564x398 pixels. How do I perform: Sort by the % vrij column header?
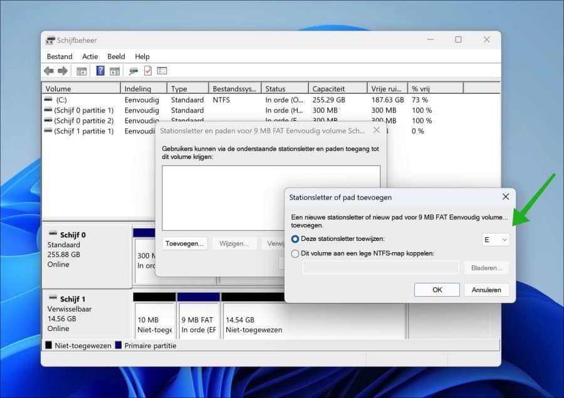point(436,88)
